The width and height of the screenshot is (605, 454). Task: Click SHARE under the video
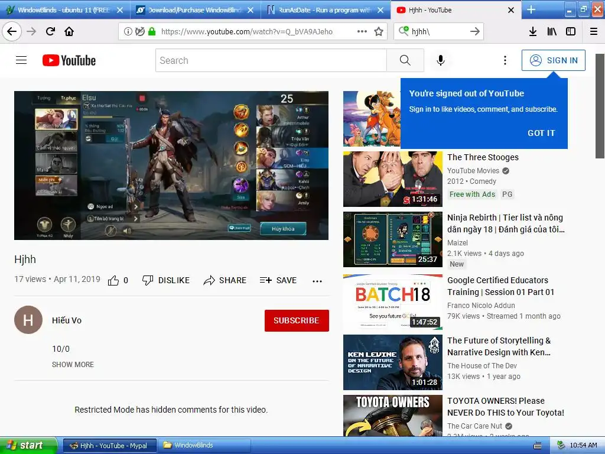pyautogui.click(x=225, y=280)
